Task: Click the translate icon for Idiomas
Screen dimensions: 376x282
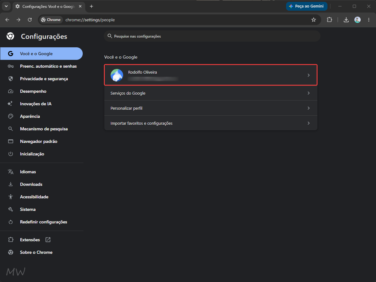Action: click(x=11, y=172)
